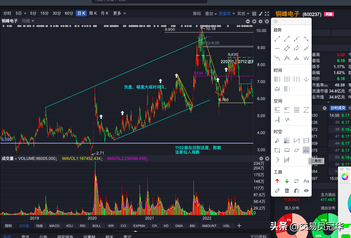Viewport: 351px width, 238px height.
Task: Close the drawing tools palette window
Action: [x=276, y=21]
